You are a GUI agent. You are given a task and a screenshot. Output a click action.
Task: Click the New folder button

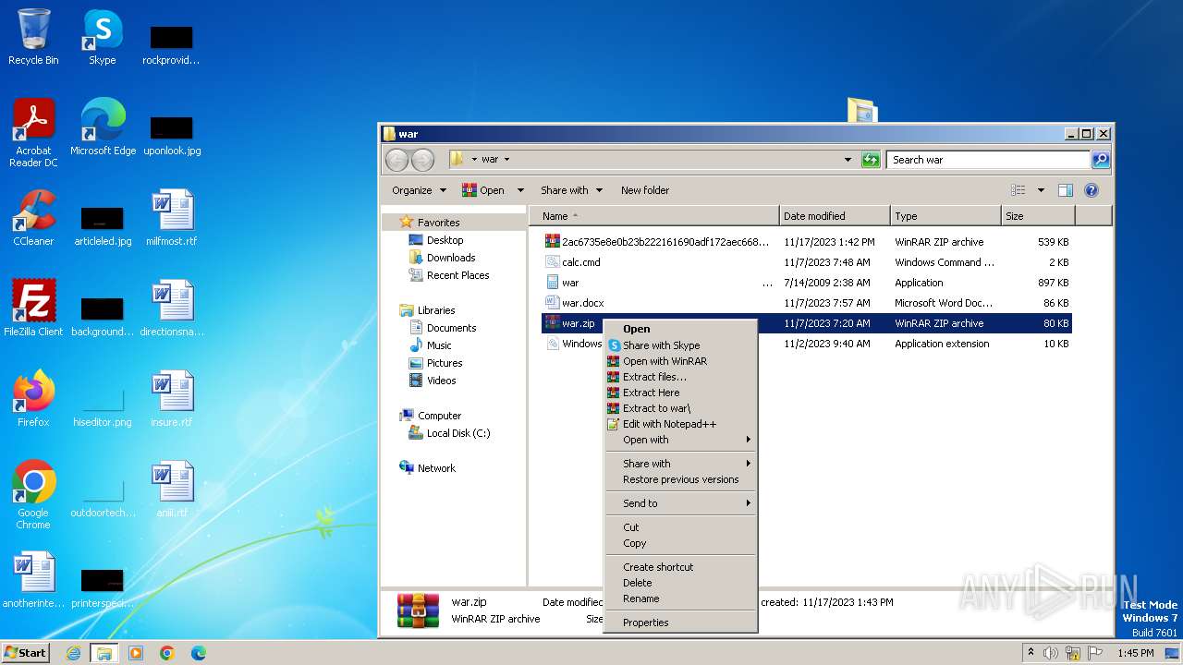pos(645,190)
